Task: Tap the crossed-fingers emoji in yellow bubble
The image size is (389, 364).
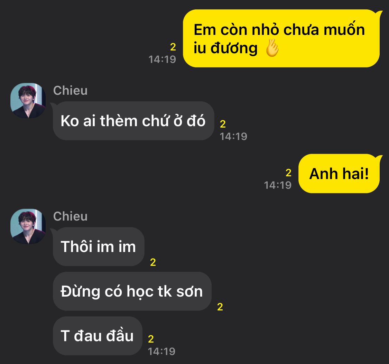Action: pyautogui.click(x=272, y=48)
